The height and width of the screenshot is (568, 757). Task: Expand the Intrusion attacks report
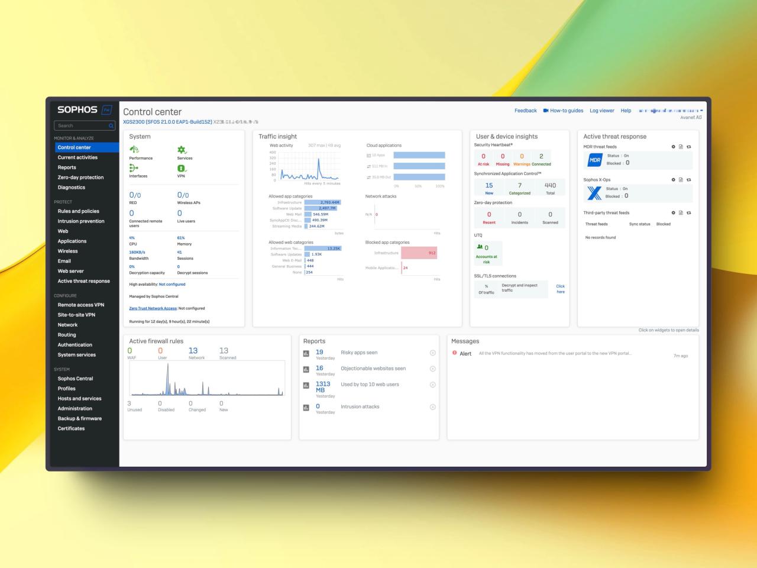tap(432, 407)
